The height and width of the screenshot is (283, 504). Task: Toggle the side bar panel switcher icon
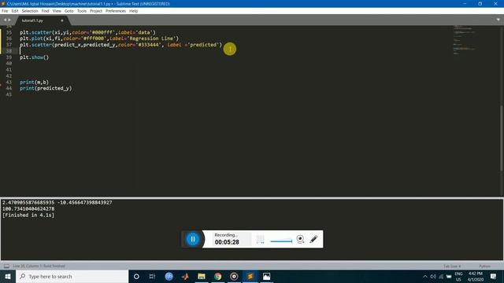[x=6, y=266]
